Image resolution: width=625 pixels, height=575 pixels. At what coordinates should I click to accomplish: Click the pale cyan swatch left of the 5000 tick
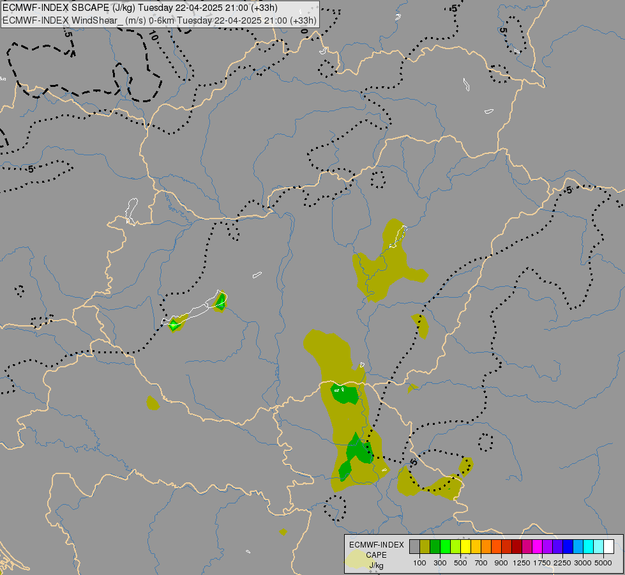pyautogui.click(x=598, y=547)
